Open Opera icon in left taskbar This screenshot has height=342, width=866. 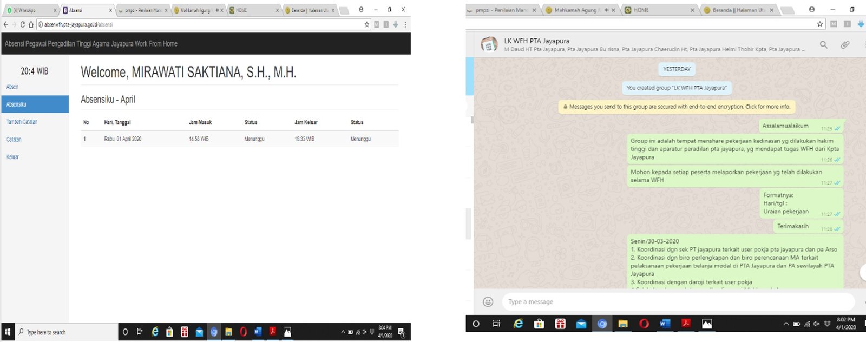243,332
